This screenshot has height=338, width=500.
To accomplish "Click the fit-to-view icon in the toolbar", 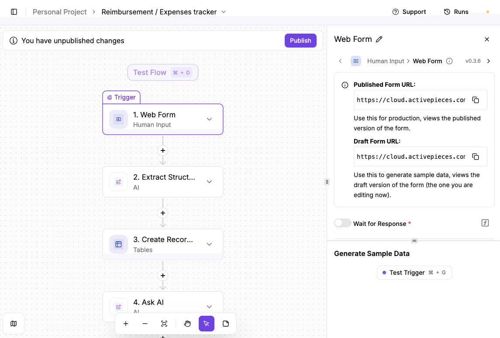I will coord(164,324).
